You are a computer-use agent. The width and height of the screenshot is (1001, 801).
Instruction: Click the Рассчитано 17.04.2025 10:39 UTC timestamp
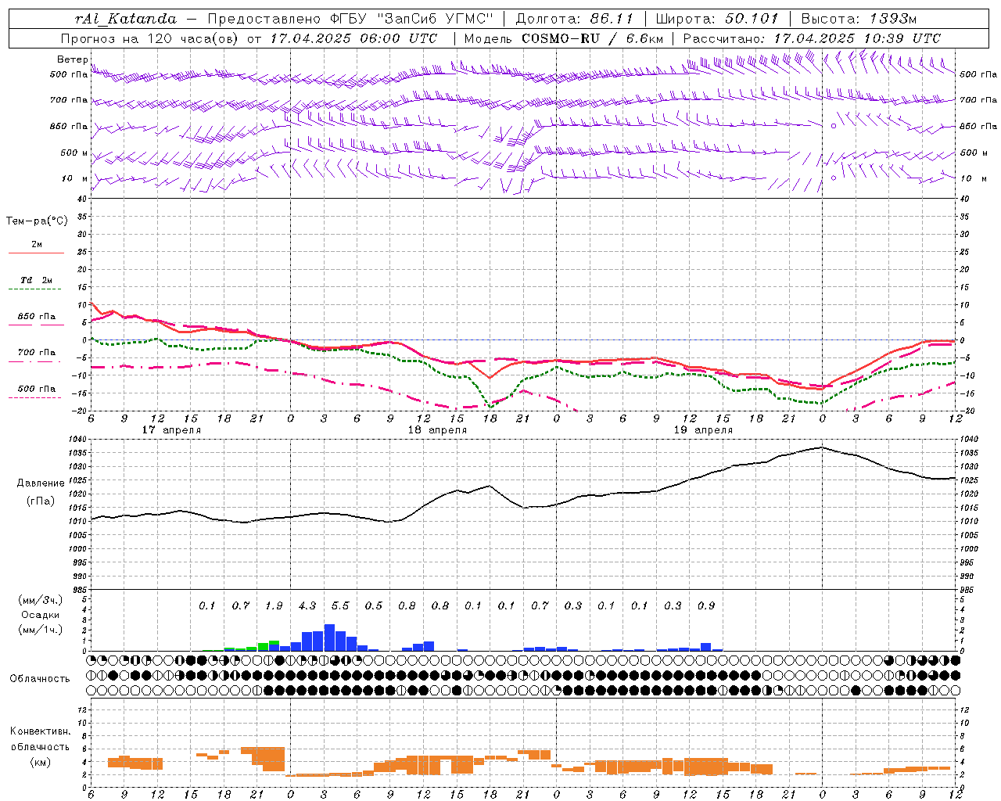[x=812, y=38]
